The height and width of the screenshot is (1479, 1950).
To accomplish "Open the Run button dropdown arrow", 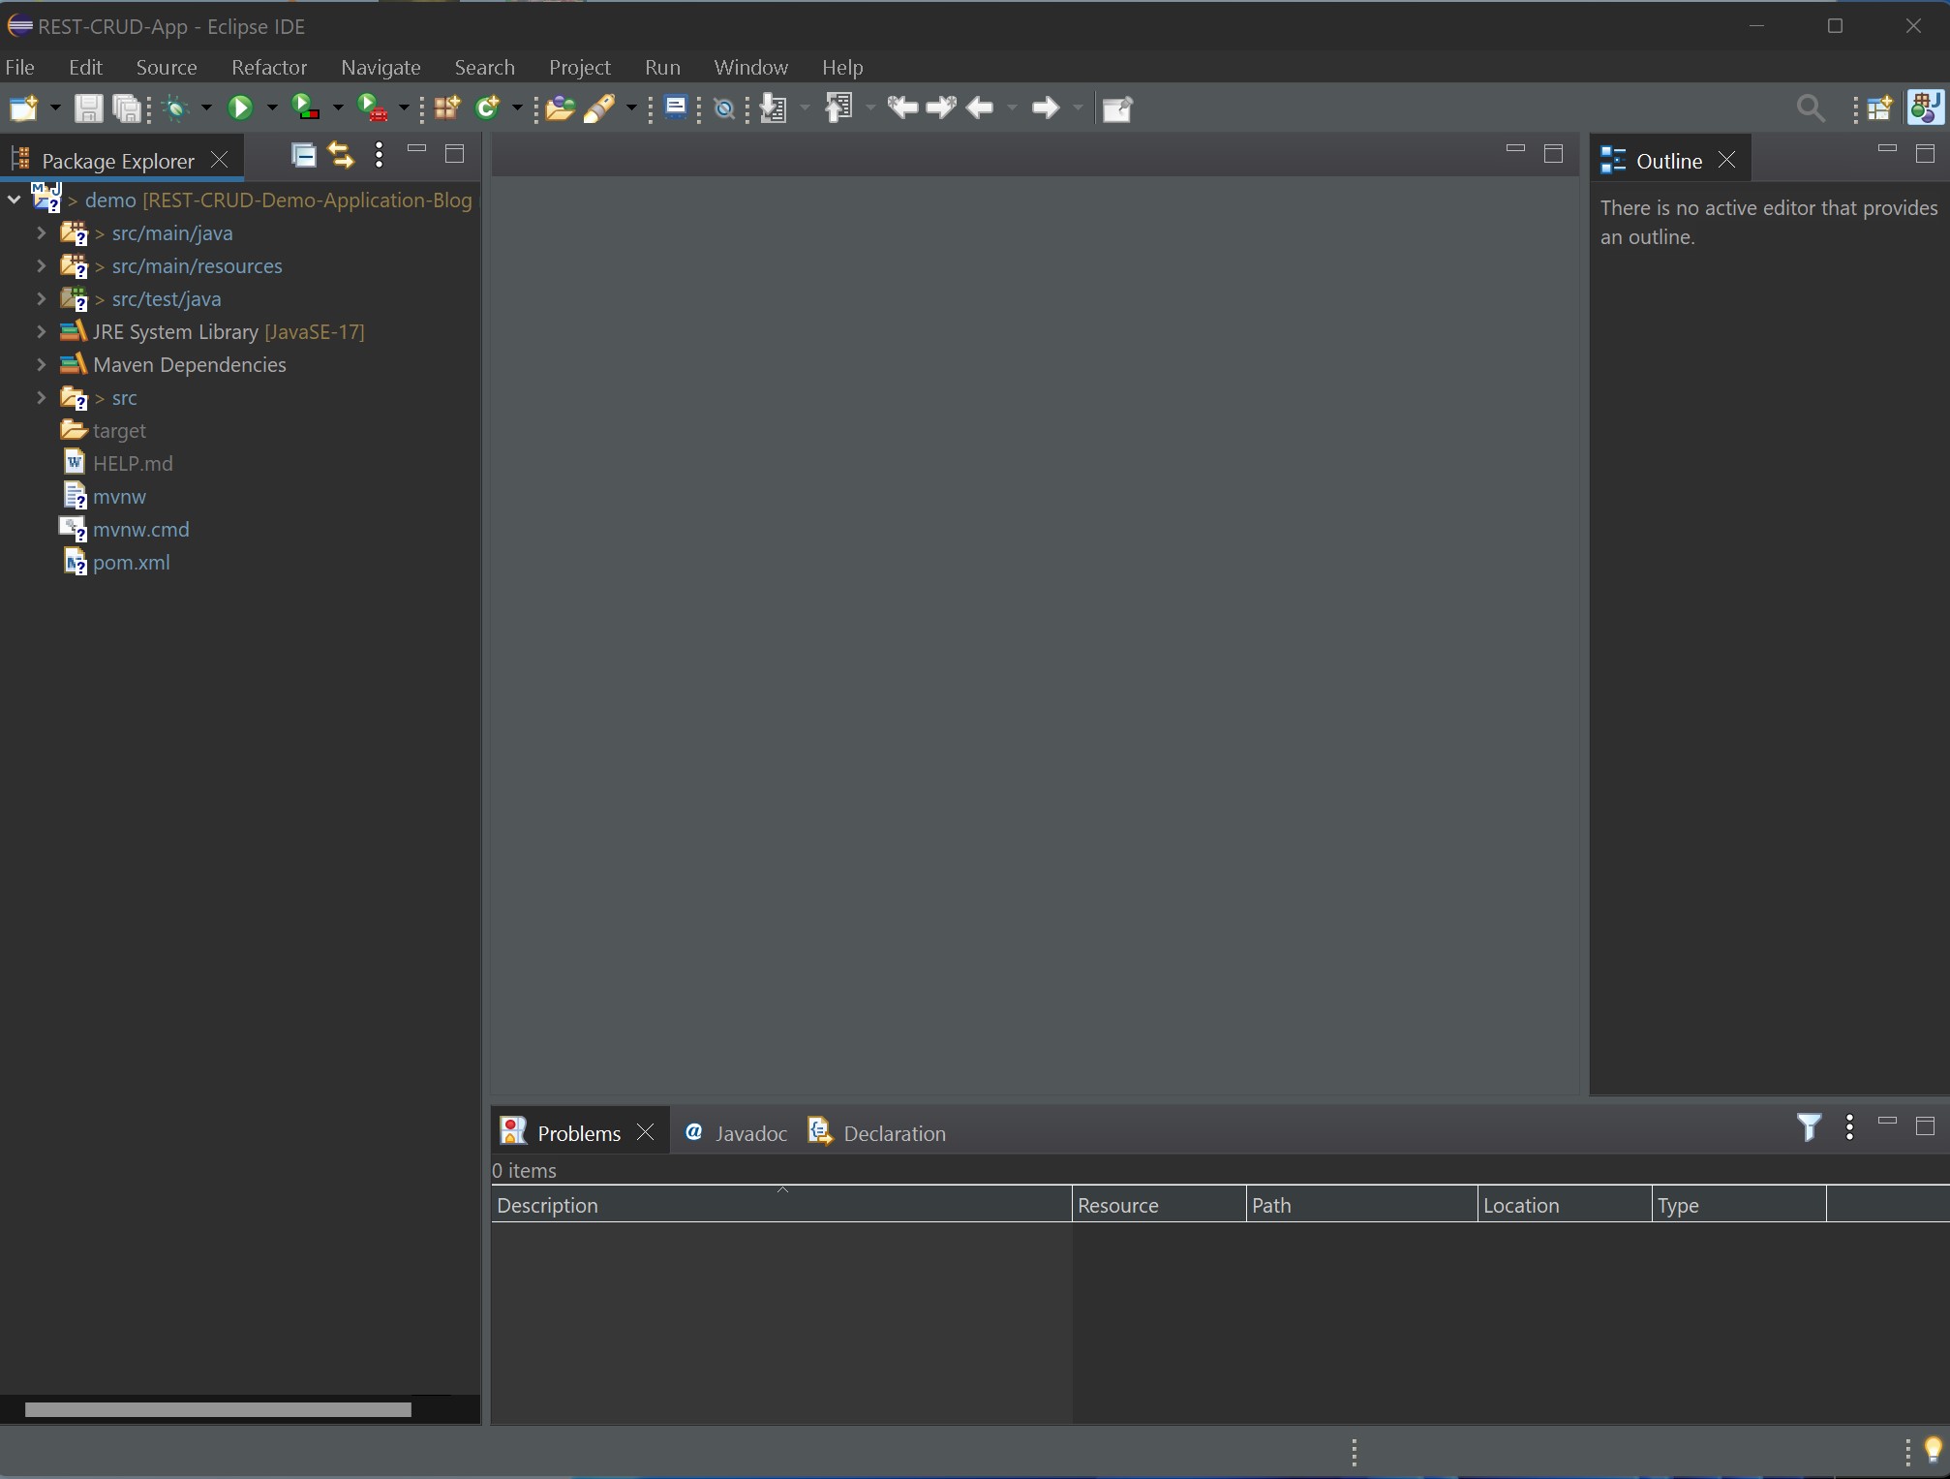I will pyautogui.click(x=272, y=108).
